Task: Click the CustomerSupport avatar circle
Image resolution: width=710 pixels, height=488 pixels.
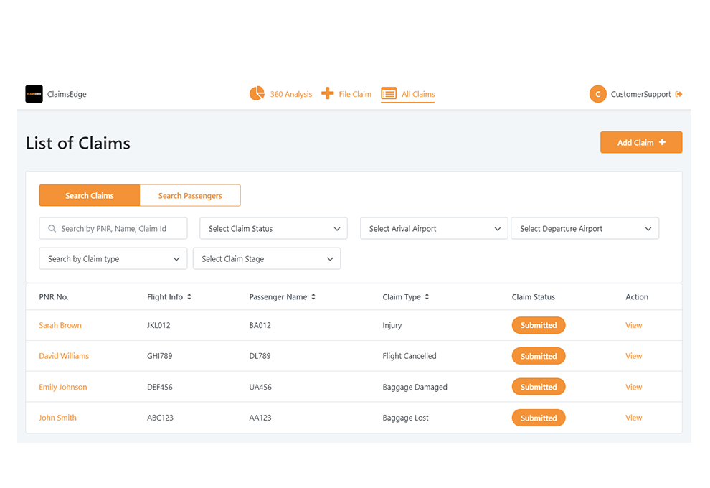Action: coord(597,94)
